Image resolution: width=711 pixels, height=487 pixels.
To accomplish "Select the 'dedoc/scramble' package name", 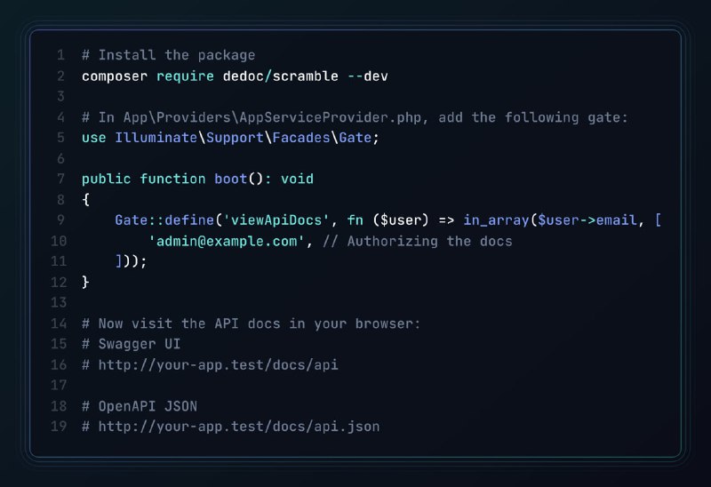I will (280, 76).
